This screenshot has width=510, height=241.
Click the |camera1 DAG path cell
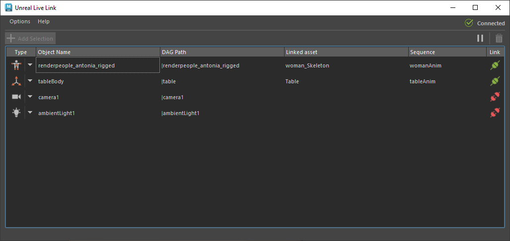click(x=222, y=97)
